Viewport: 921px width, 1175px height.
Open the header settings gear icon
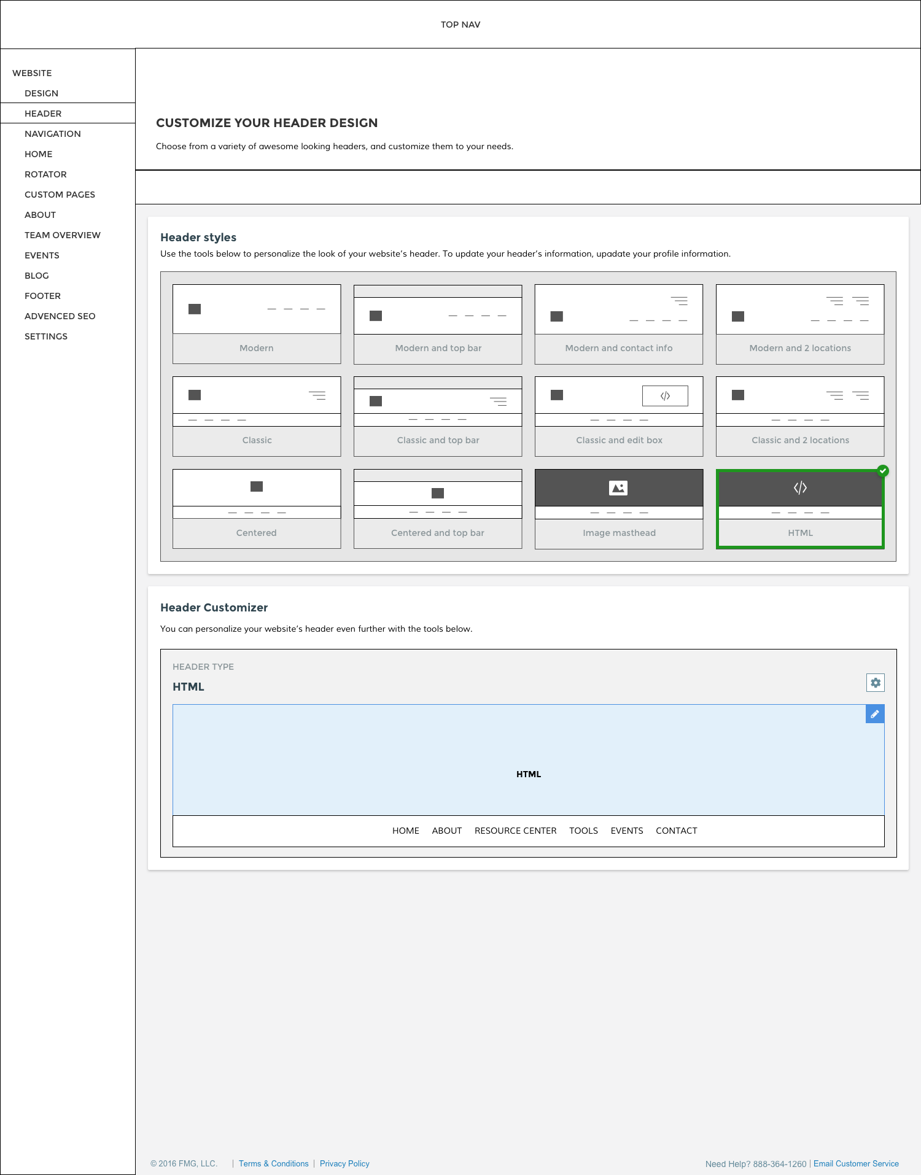click(875, 683)
